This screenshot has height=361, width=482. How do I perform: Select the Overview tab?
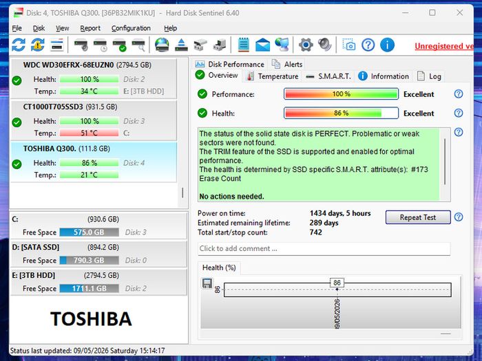coord(217,75)
